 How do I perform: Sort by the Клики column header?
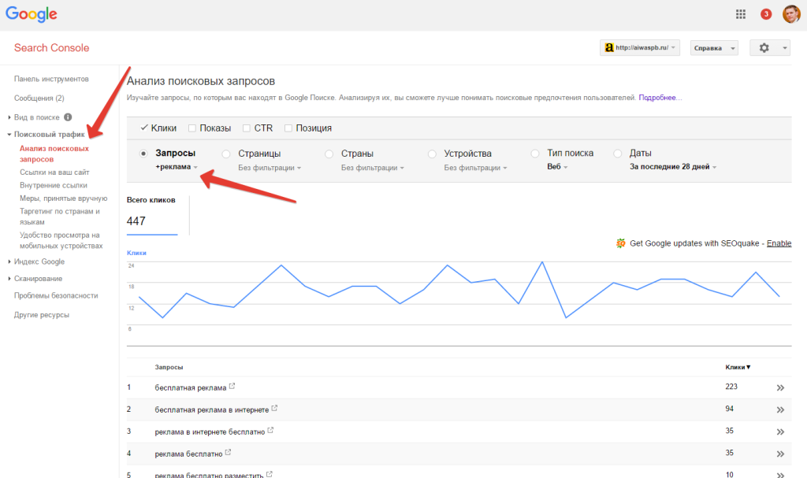[x=738, y=367]
